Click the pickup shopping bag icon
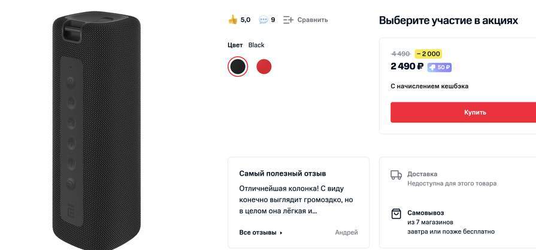 [396, 213]
